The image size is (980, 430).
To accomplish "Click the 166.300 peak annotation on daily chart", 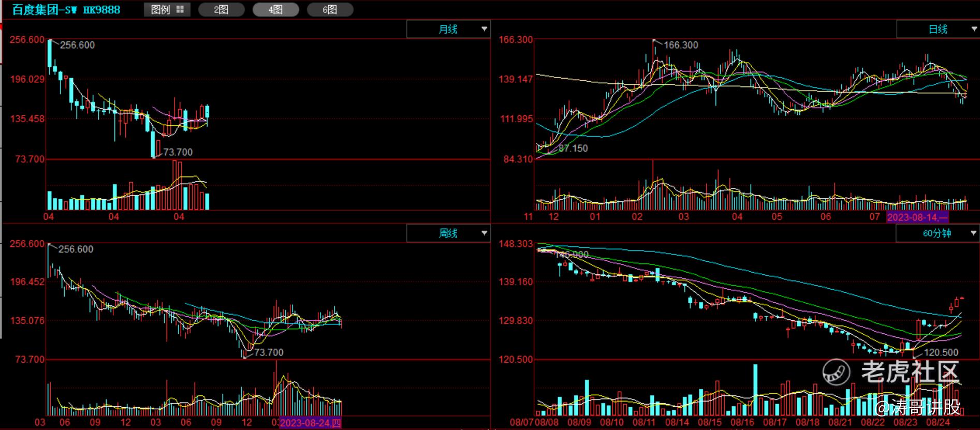I will [681, 45].
